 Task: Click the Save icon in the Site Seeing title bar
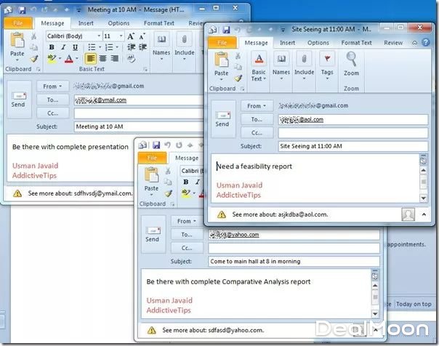(x=227, y=29)
